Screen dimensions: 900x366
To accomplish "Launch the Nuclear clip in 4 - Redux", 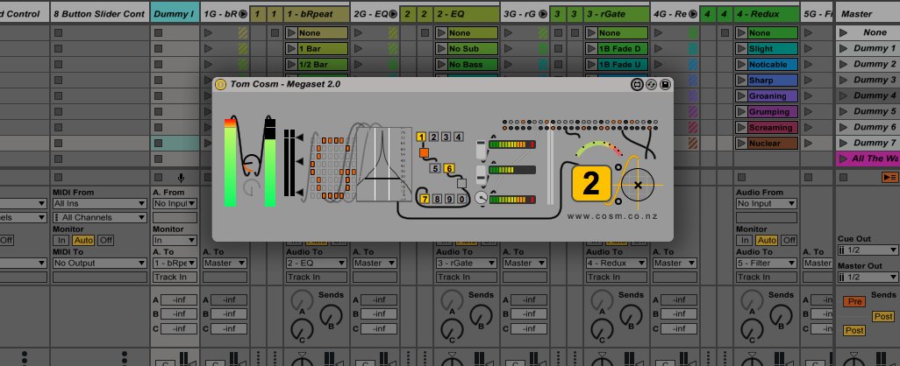I will coord(741,144).
